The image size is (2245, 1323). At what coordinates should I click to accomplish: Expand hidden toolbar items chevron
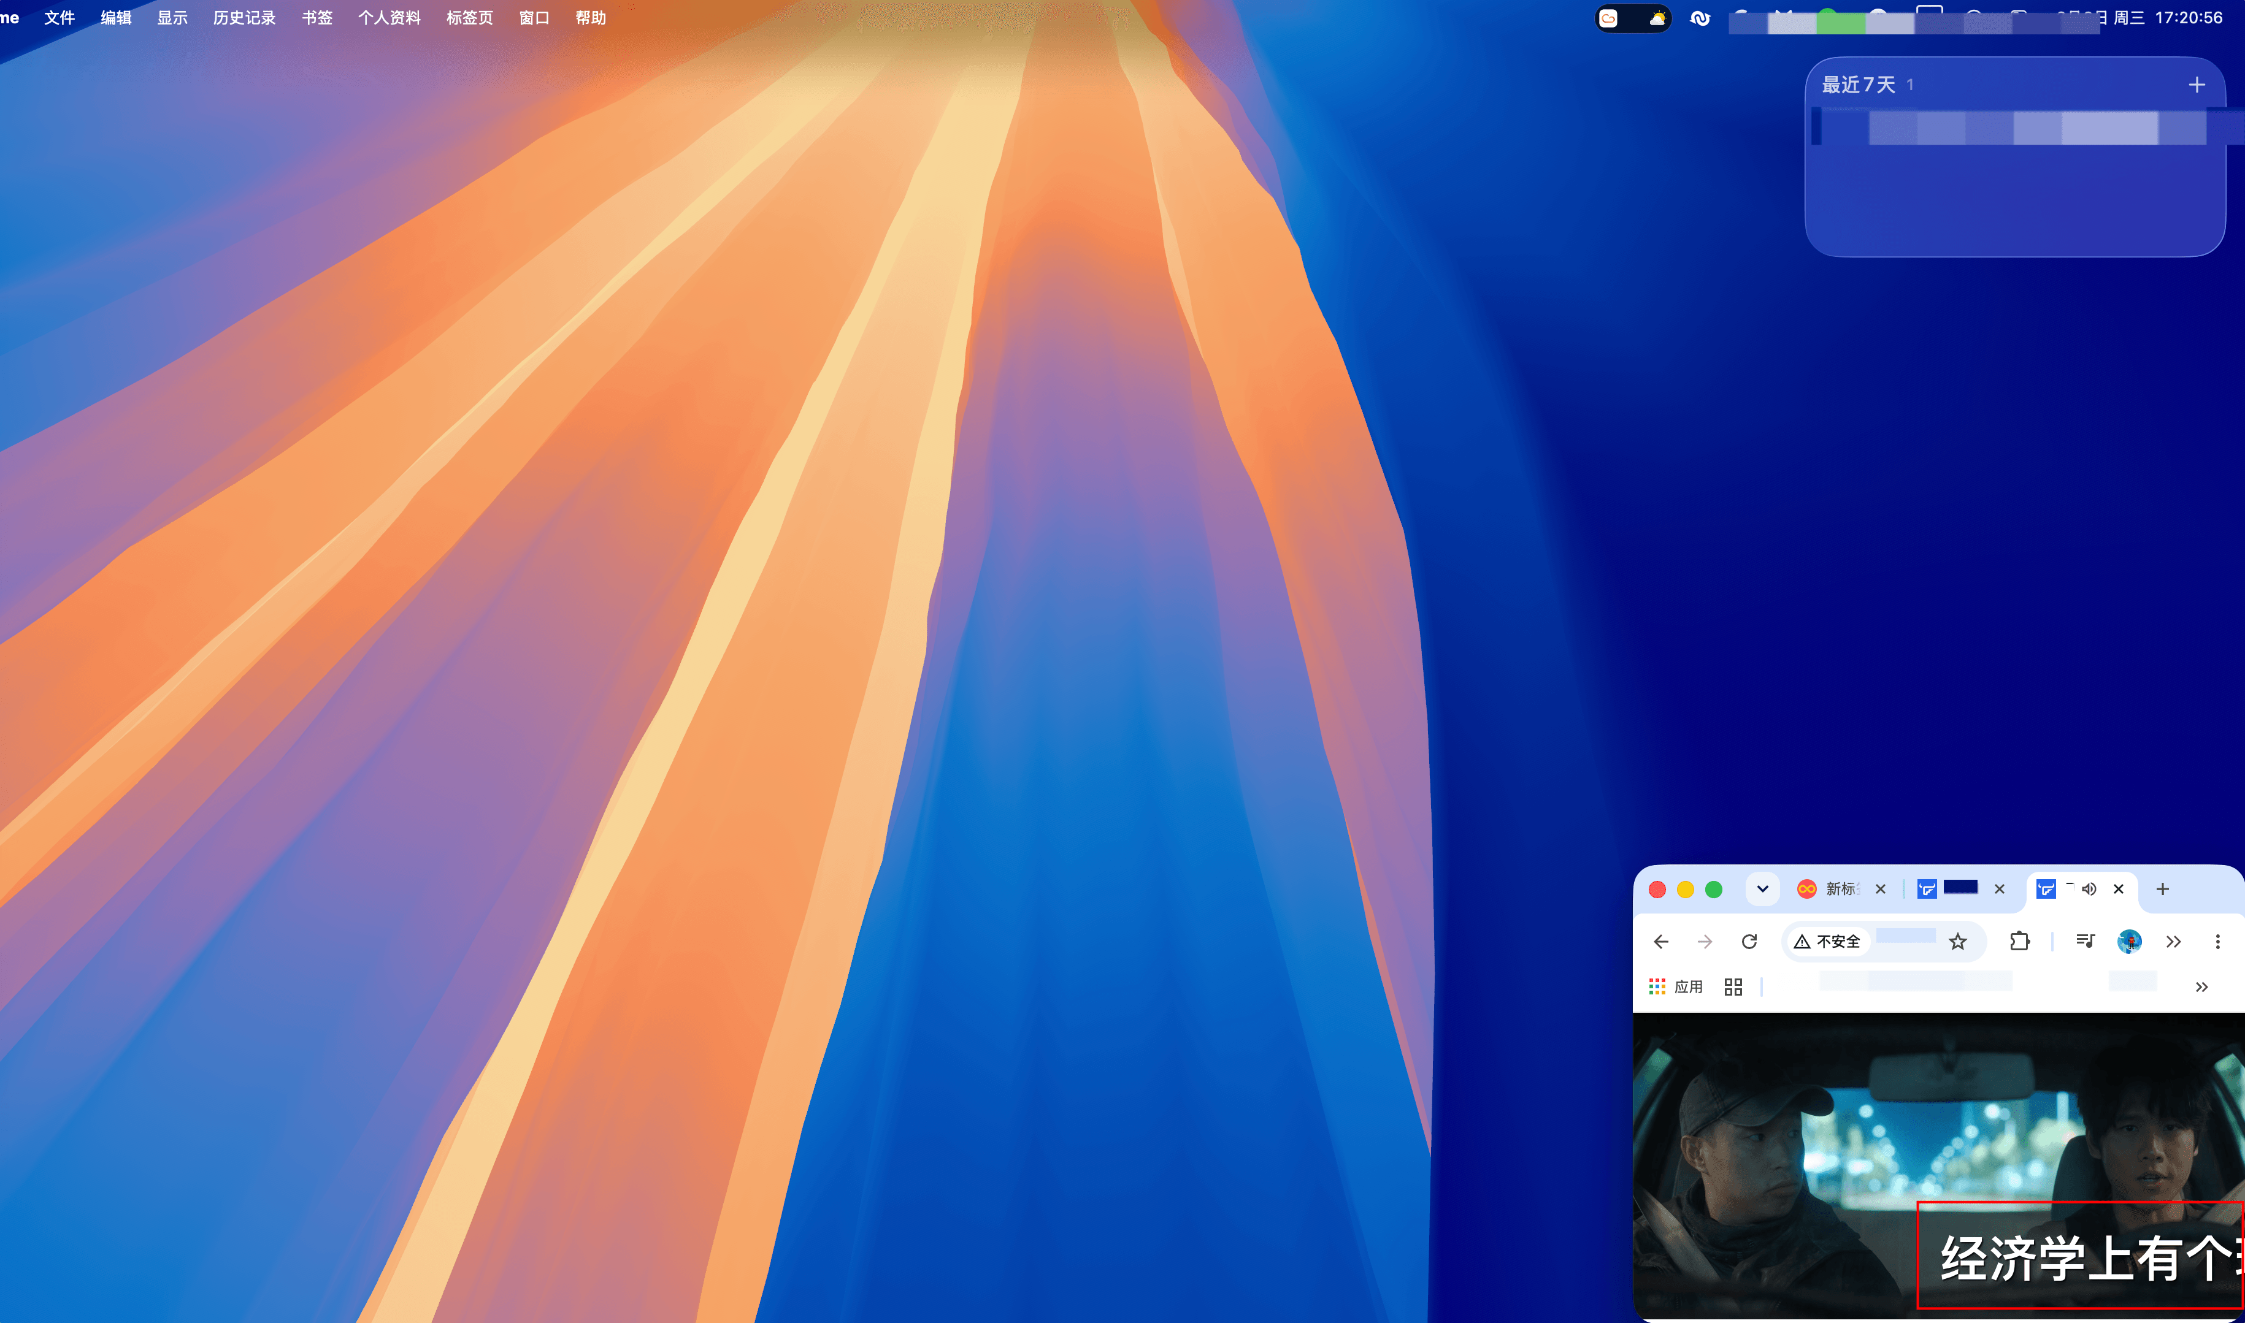[2174, 942]
